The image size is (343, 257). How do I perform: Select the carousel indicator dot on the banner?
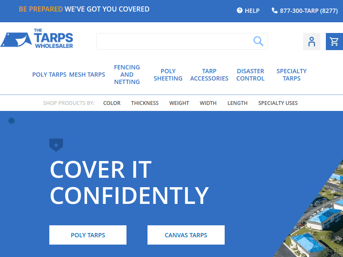12,120
